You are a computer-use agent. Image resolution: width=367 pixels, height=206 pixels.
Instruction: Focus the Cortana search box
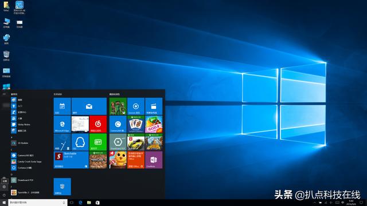point(38,203)
